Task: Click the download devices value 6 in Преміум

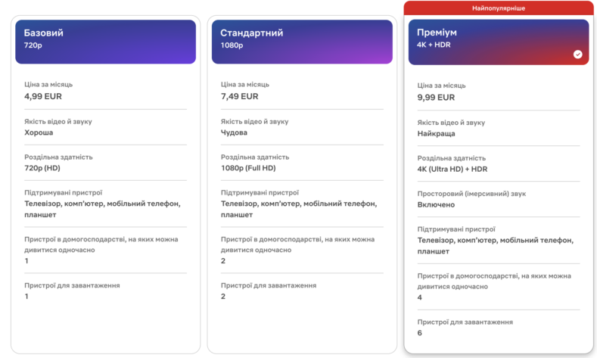Action: [420, 332]
